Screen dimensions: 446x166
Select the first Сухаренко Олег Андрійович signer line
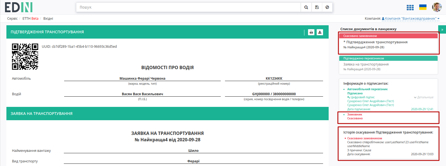coord(370,101)
